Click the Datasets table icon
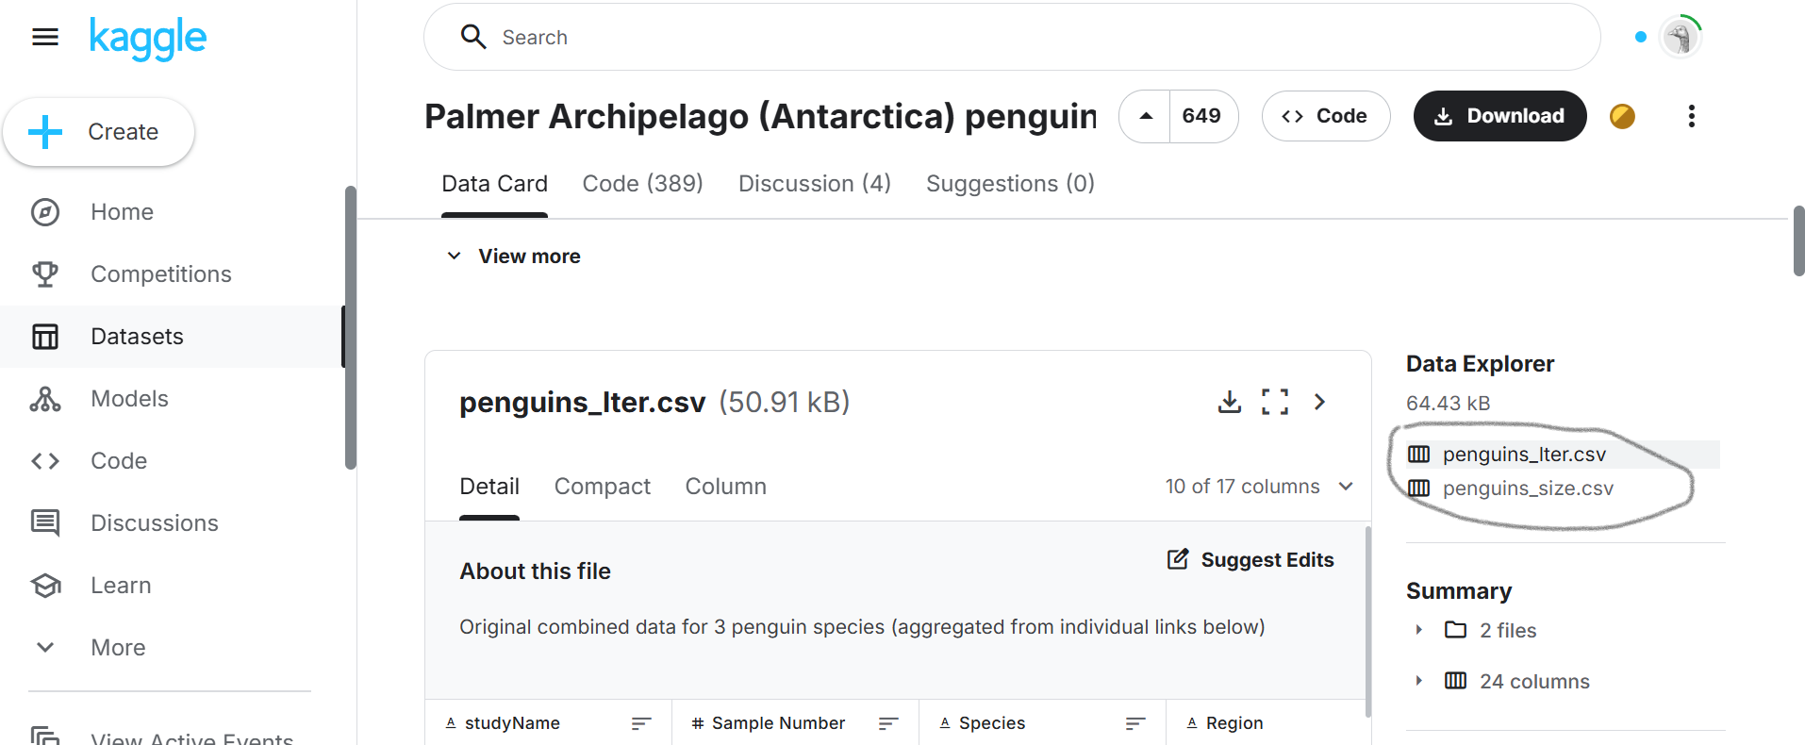 (45, 337)
